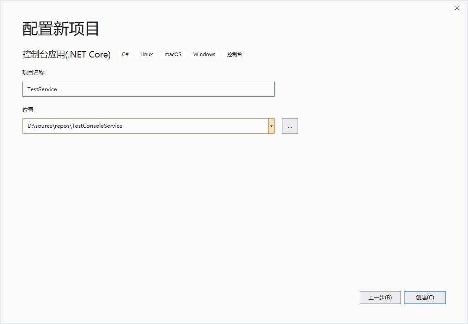468x324 pixels.
Task: Click the Windows platform tag
Action: point(204,54)
